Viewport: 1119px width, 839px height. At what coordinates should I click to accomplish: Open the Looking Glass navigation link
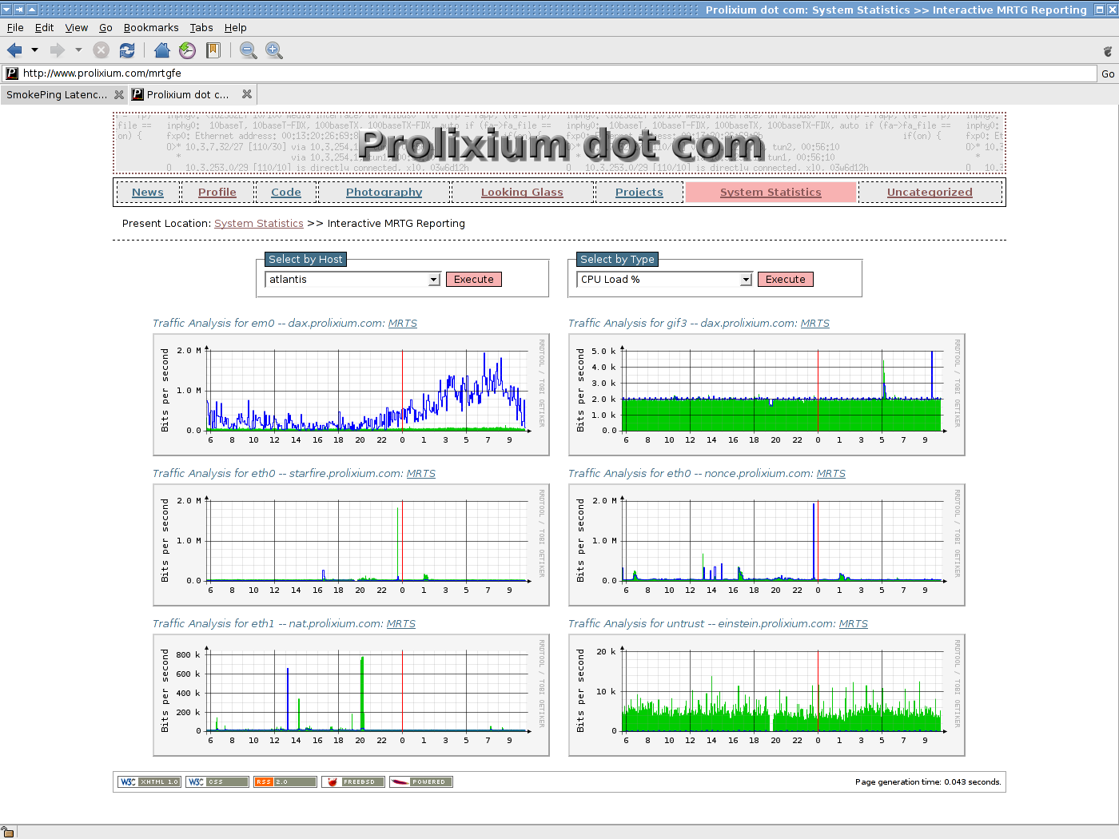pos(522,193)
